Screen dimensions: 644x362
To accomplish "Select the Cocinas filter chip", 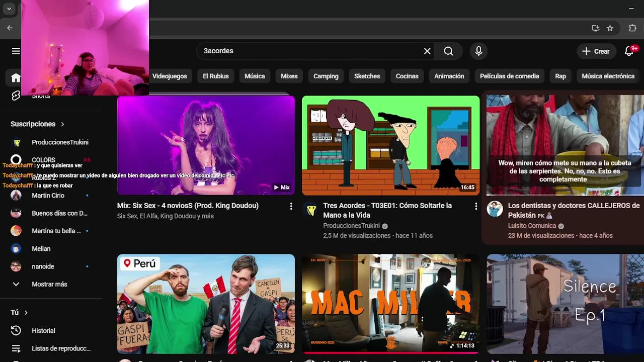I will (407, 76).
